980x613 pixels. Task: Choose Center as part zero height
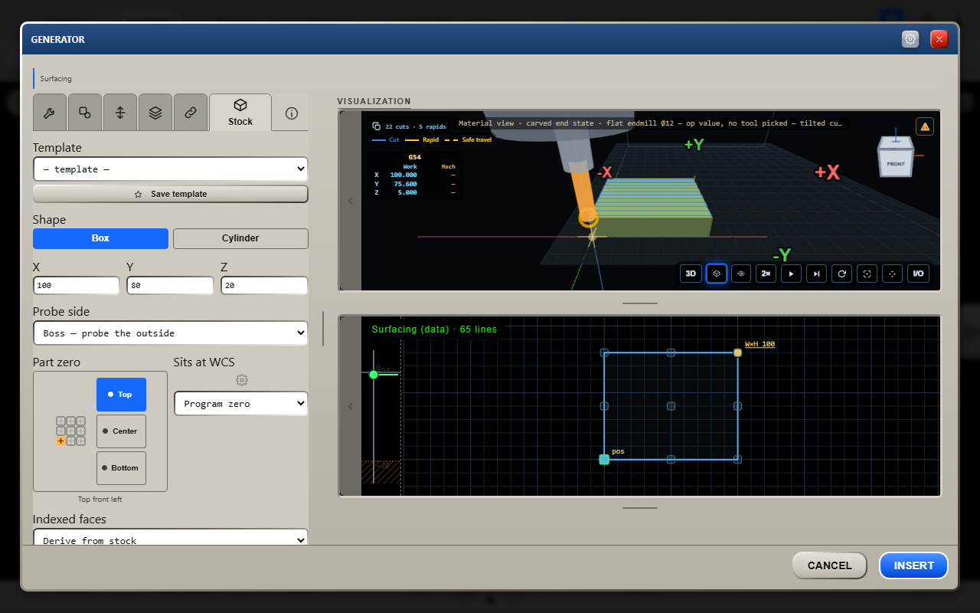pyautogui.click(x=121, y=431)
